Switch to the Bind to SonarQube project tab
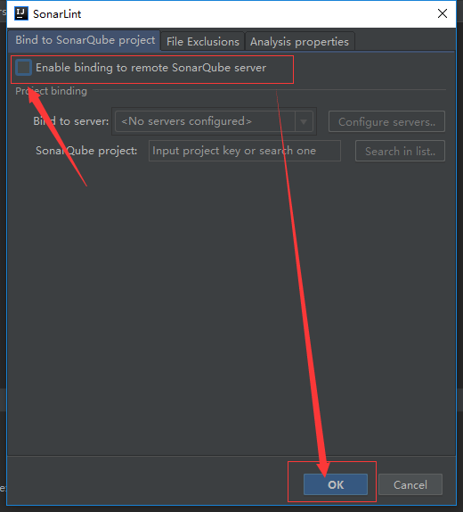The image size is (463, 512). pos(85,40)
